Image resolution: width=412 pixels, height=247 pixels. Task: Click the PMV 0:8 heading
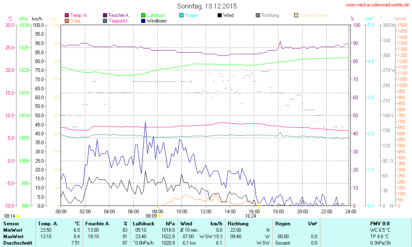(x=379, y=224)
